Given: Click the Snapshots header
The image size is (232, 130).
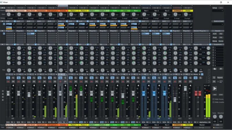Looking at the screenshot, I should (x=218, y=44).
